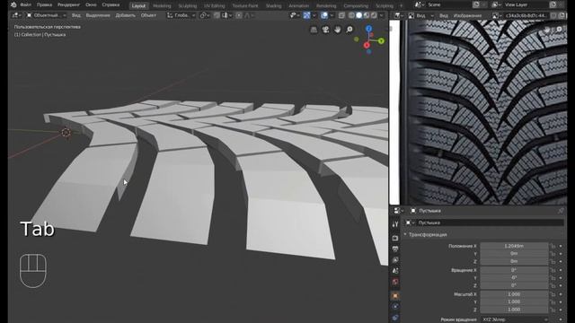
Task: Click the pan view hand icon
Action: pos(338,30)
